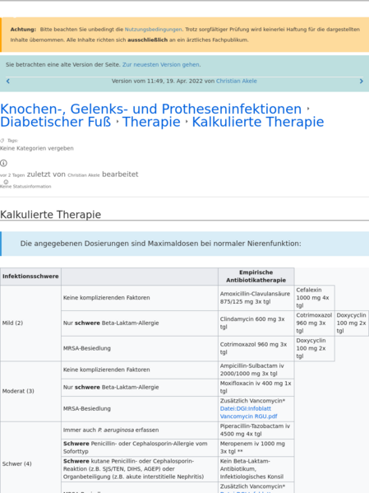Open Zur neuesten Version gehen link
Viewport: 369px width, 493px height.
161,64
